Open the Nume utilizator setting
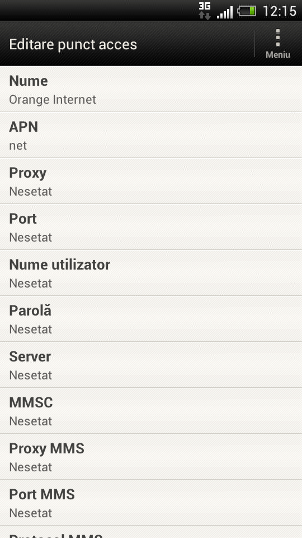302x538 pixels. tap(151, 273)
